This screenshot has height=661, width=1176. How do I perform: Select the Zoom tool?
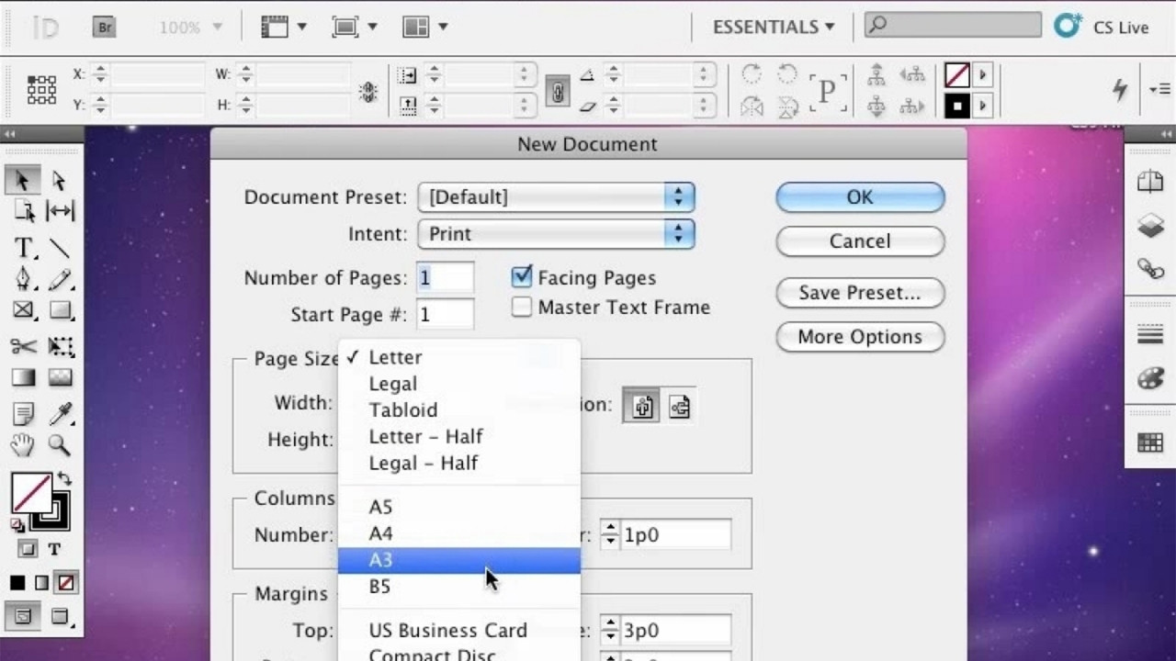coord(60,445)
